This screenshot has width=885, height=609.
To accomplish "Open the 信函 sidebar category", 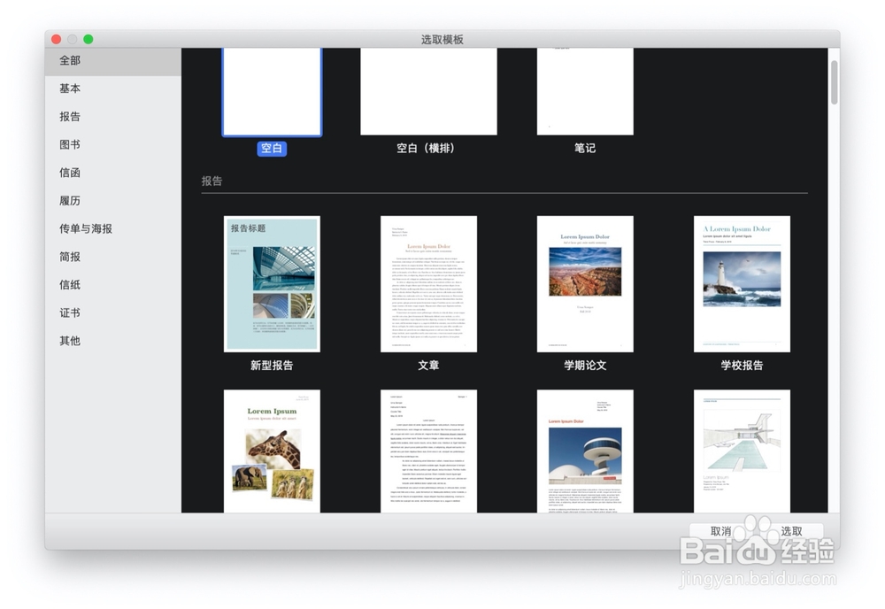I will (70, 173).
